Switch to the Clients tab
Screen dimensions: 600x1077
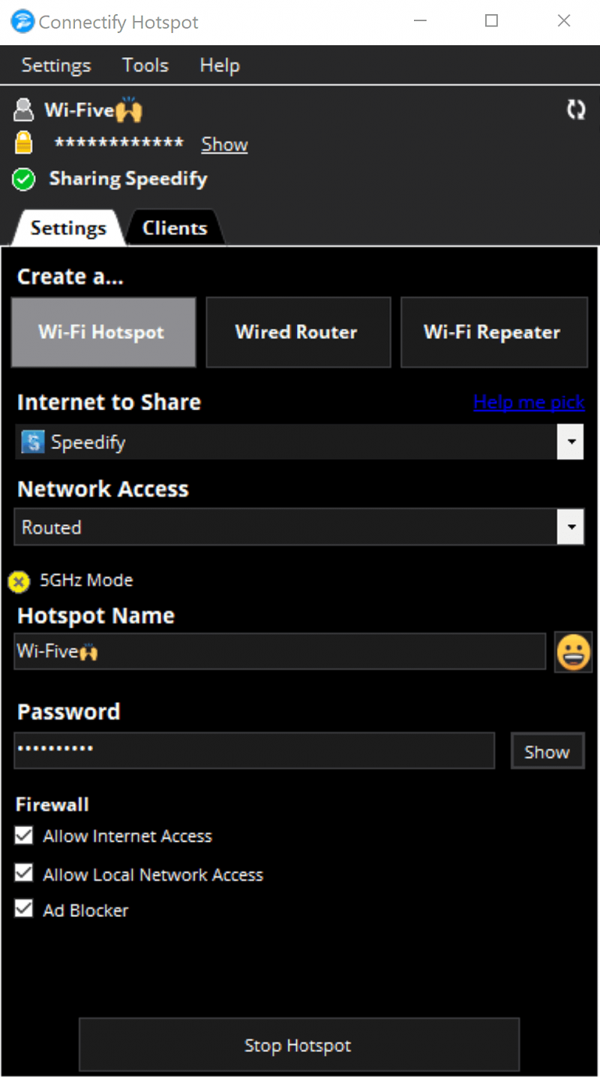tap(175, 228)
